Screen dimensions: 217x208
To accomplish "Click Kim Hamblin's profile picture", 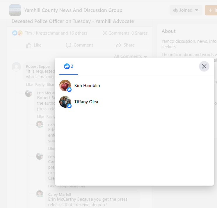I will (x=65, y=86).
